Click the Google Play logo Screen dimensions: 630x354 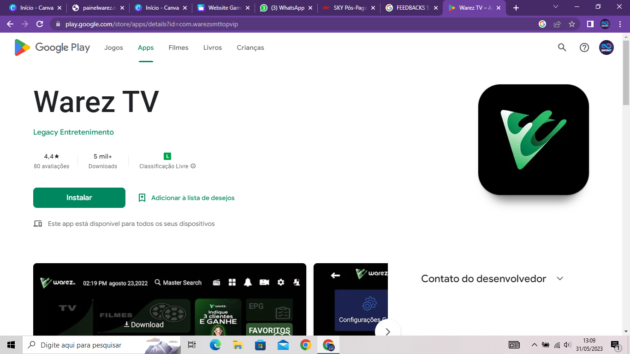52,47
